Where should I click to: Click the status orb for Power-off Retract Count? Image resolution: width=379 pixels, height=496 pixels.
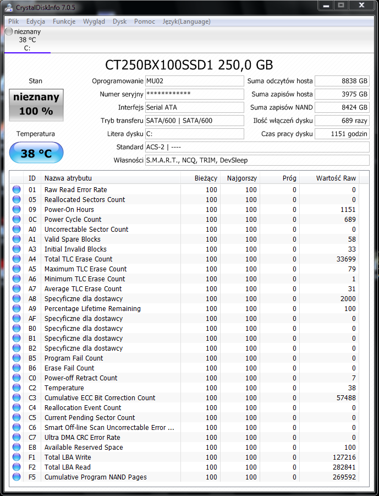[x=17, y=378]
